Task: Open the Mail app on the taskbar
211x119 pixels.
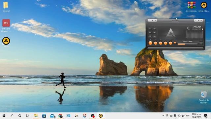Action: coord(52,116)
